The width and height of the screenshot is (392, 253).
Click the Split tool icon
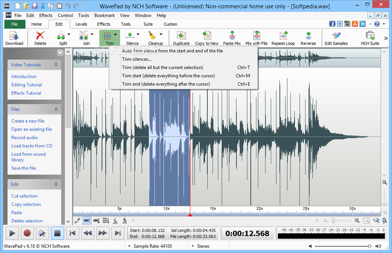(x=61, y=36)
